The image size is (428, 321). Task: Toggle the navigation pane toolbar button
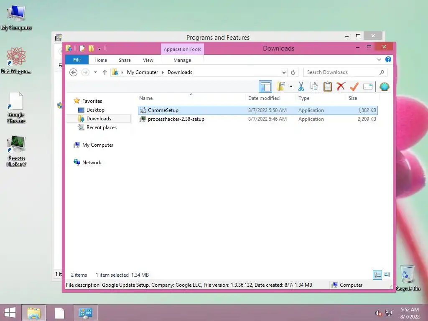[x=265, y=87]
